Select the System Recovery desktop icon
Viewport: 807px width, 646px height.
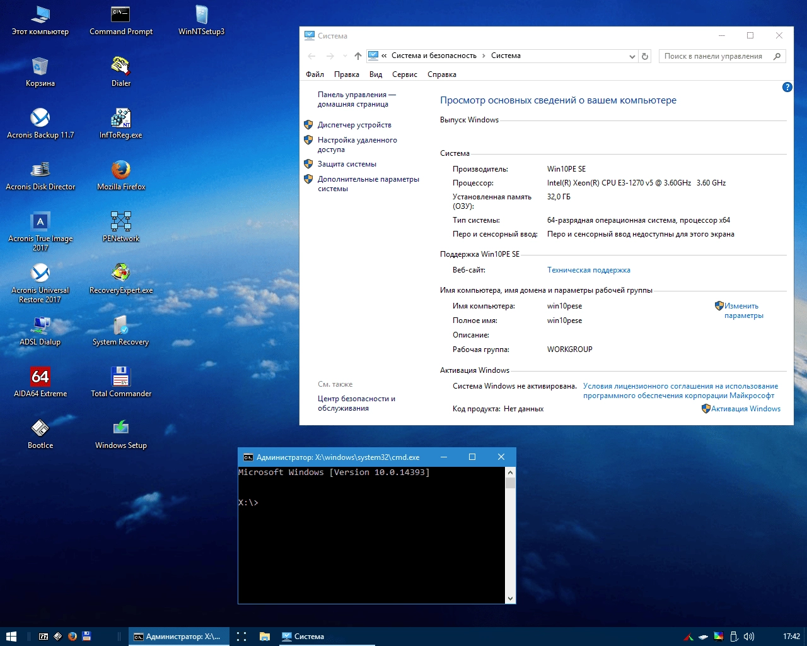coord(121,331)
